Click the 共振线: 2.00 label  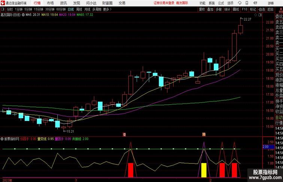point(80,139)
